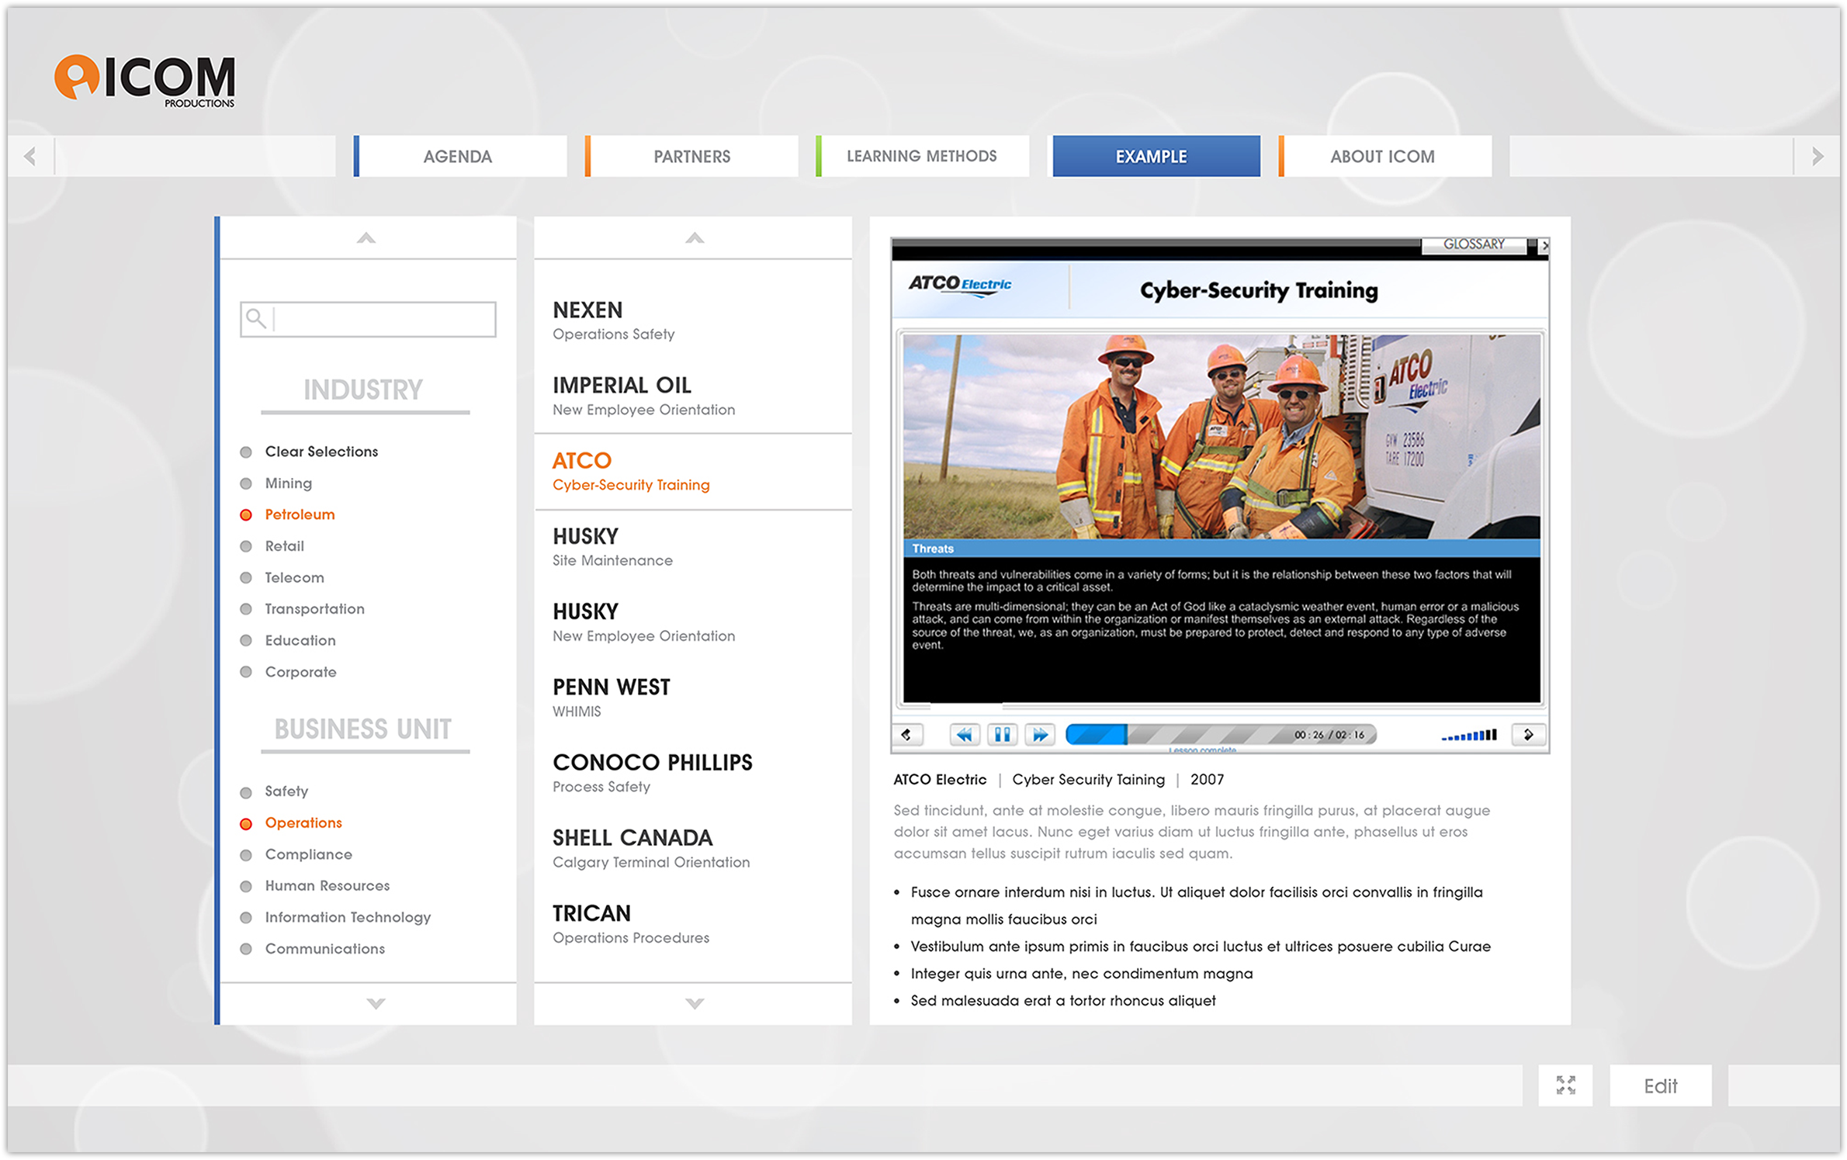Viewport: 1847px width, 1160px height.
Task: Click the Edit button
Action: point(1660,1086)
